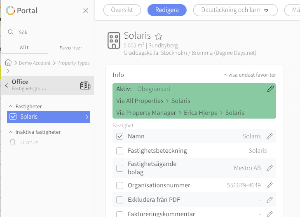Edit the Namn field with pencil icon
Image resolution: width=300 pixels, height=217 pixels.
(270, 136)
